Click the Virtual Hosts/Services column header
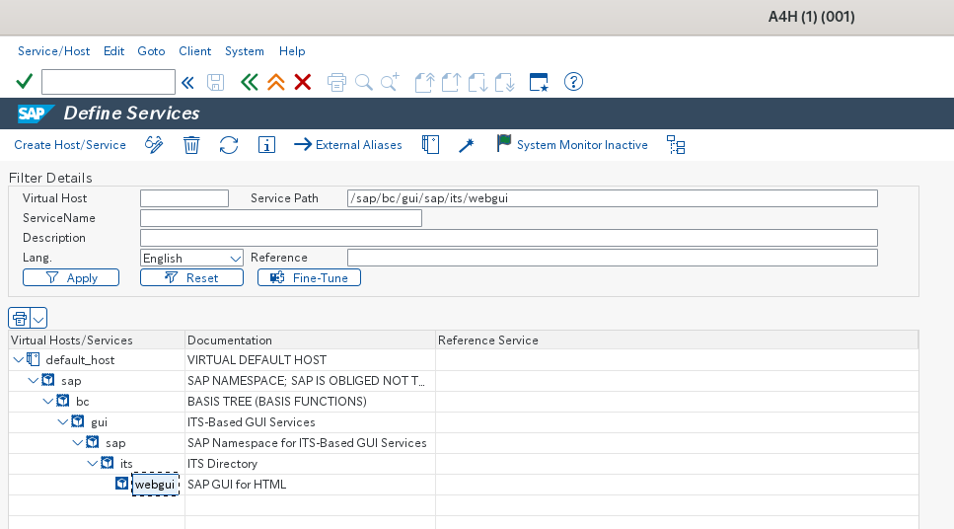This screenshot has height=529, width=954. point(96,340)
